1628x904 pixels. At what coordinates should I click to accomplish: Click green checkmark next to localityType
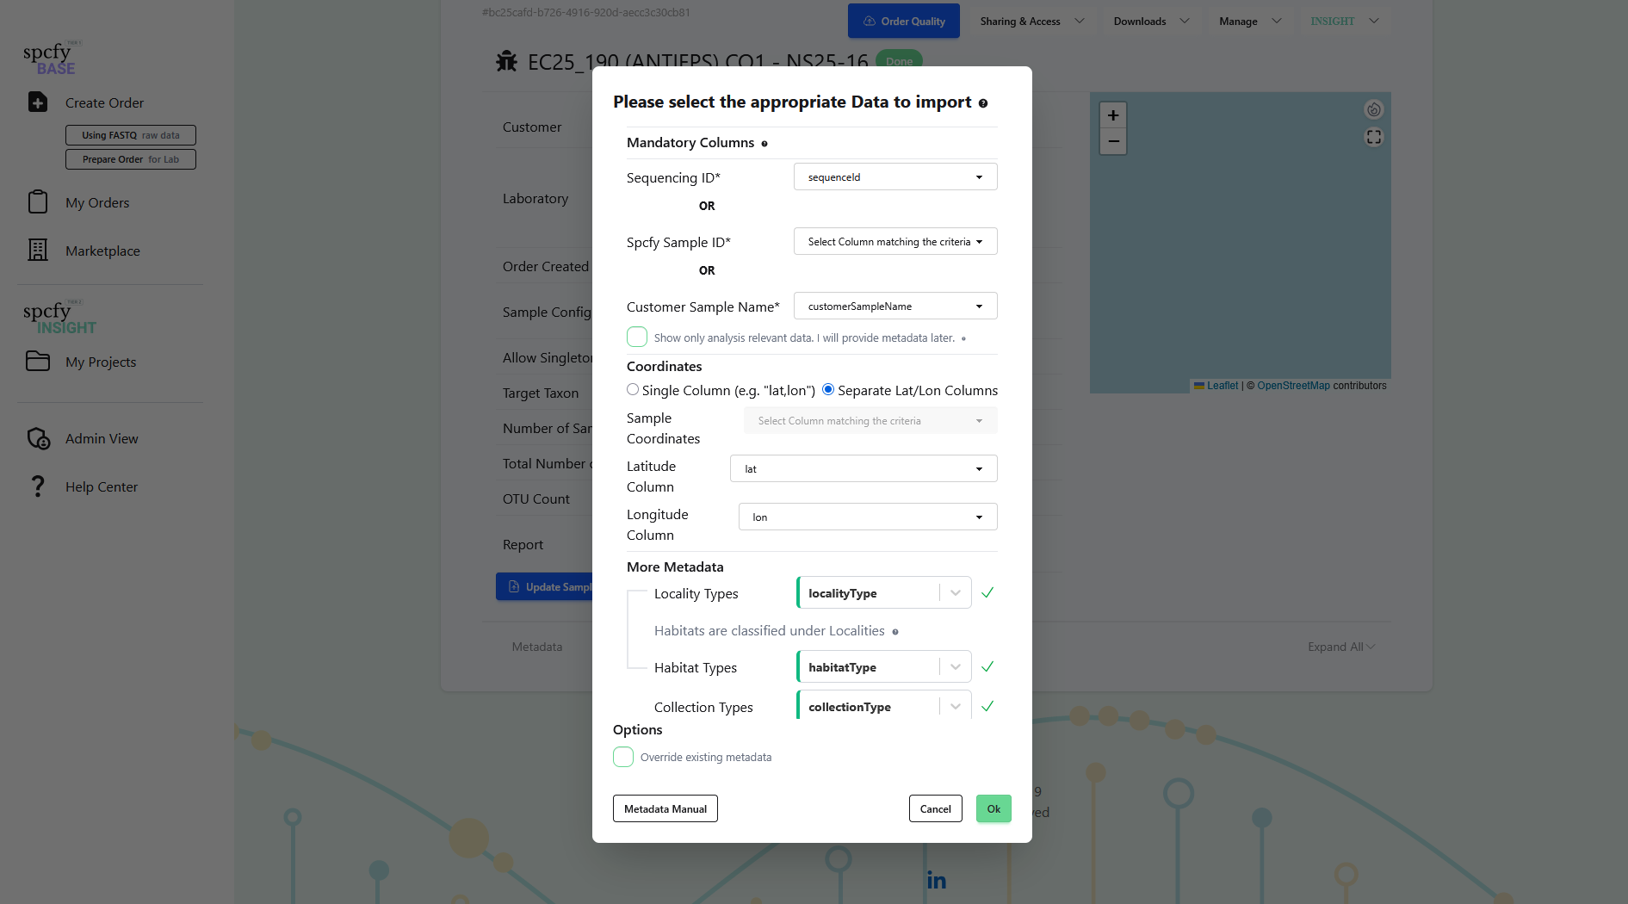coord(987,592)
